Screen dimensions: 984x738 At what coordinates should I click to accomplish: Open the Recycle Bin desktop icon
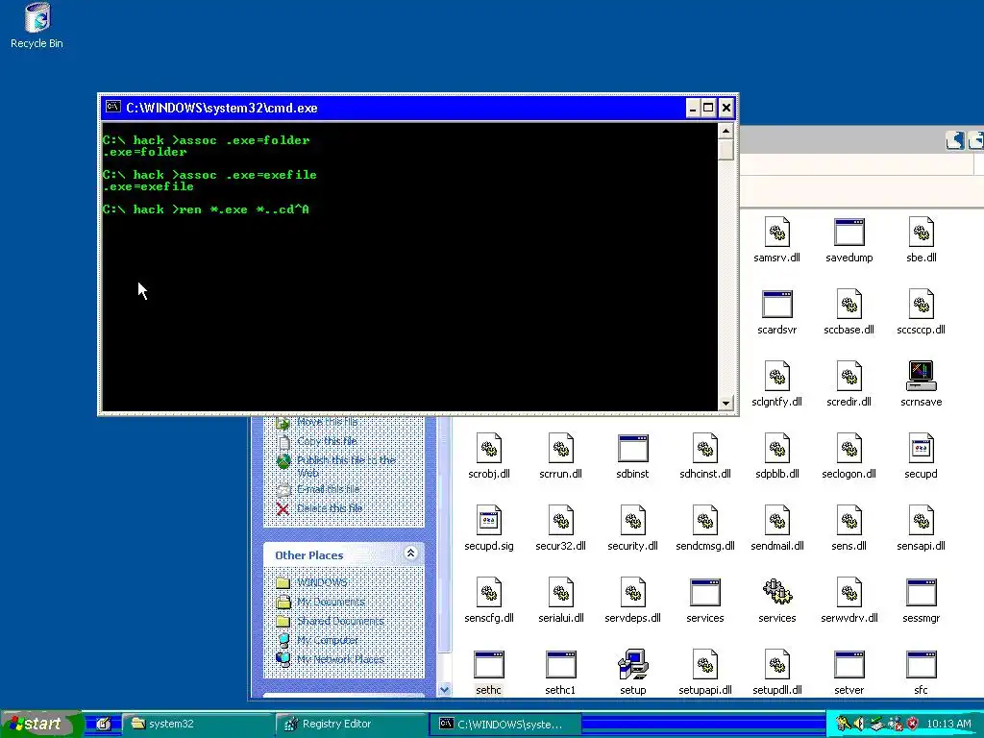(37, 17)
